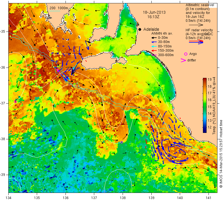Click the '80-150m' depth label
Screen dimensions: 223x201
[x=165, y=46]
